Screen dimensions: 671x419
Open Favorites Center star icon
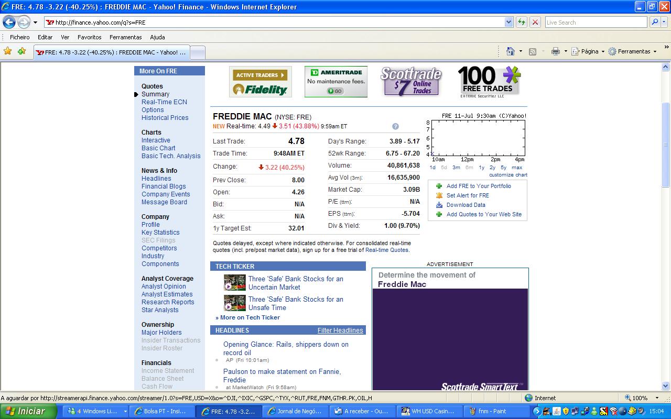(7, 51)
